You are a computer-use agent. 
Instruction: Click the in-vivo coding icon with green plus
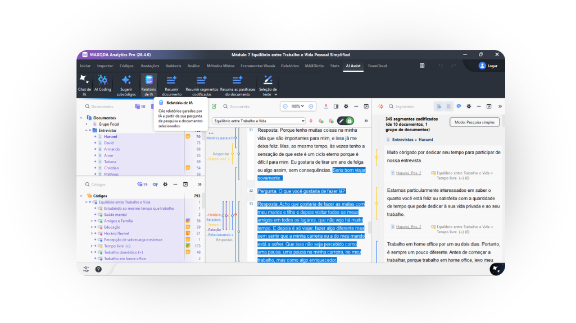coord(331,121)
